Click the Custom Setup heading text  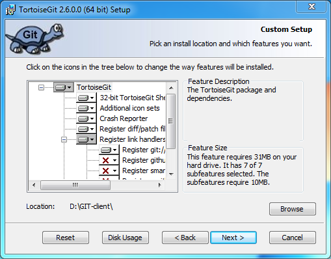pyautogui.click(x=286, y=29)
